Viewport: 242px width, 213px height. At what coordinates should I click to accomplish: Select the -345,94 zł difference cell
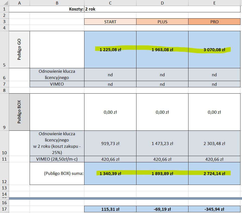(214, 209)
